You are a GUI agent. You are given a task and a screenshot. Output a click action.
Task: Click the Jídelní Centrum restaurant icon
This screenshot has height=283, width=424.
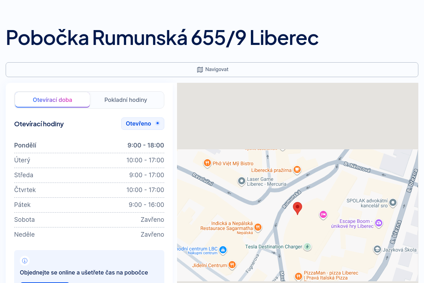tap(232, 265)
